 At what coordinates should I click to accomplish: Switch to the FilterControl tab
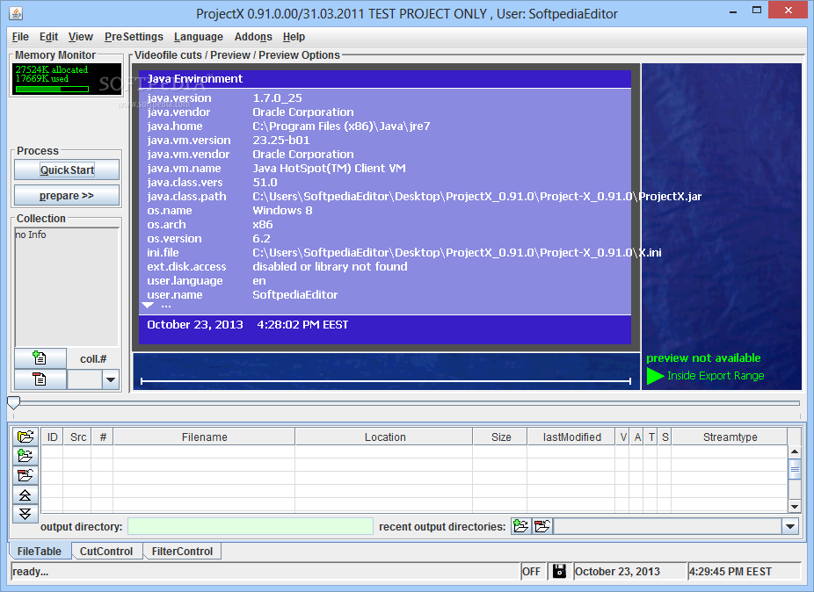[x=182, y=551]
